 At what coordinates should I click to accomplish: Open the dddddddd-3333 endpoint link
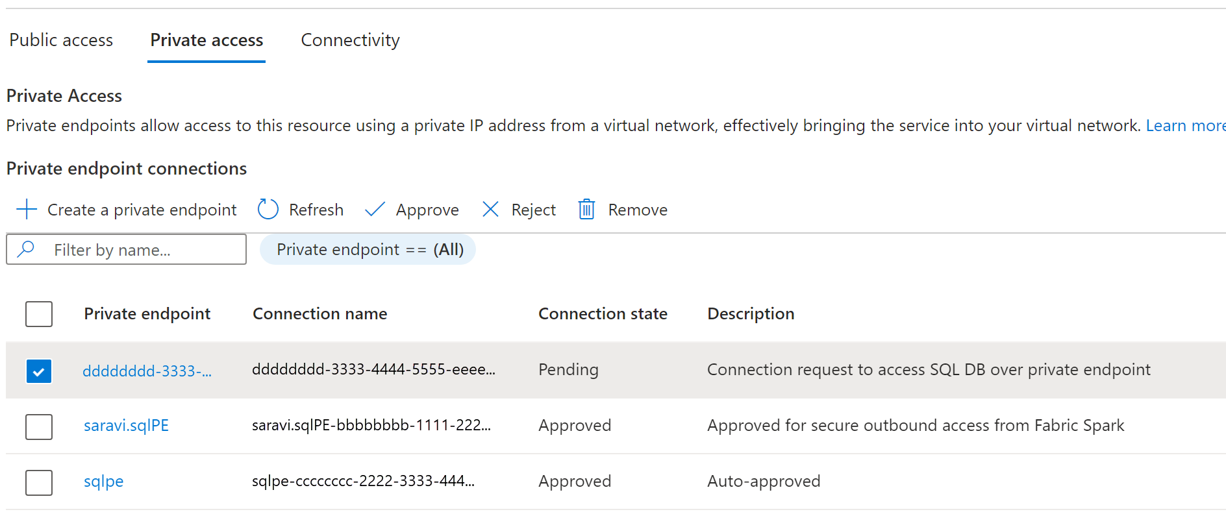point(147,371)
